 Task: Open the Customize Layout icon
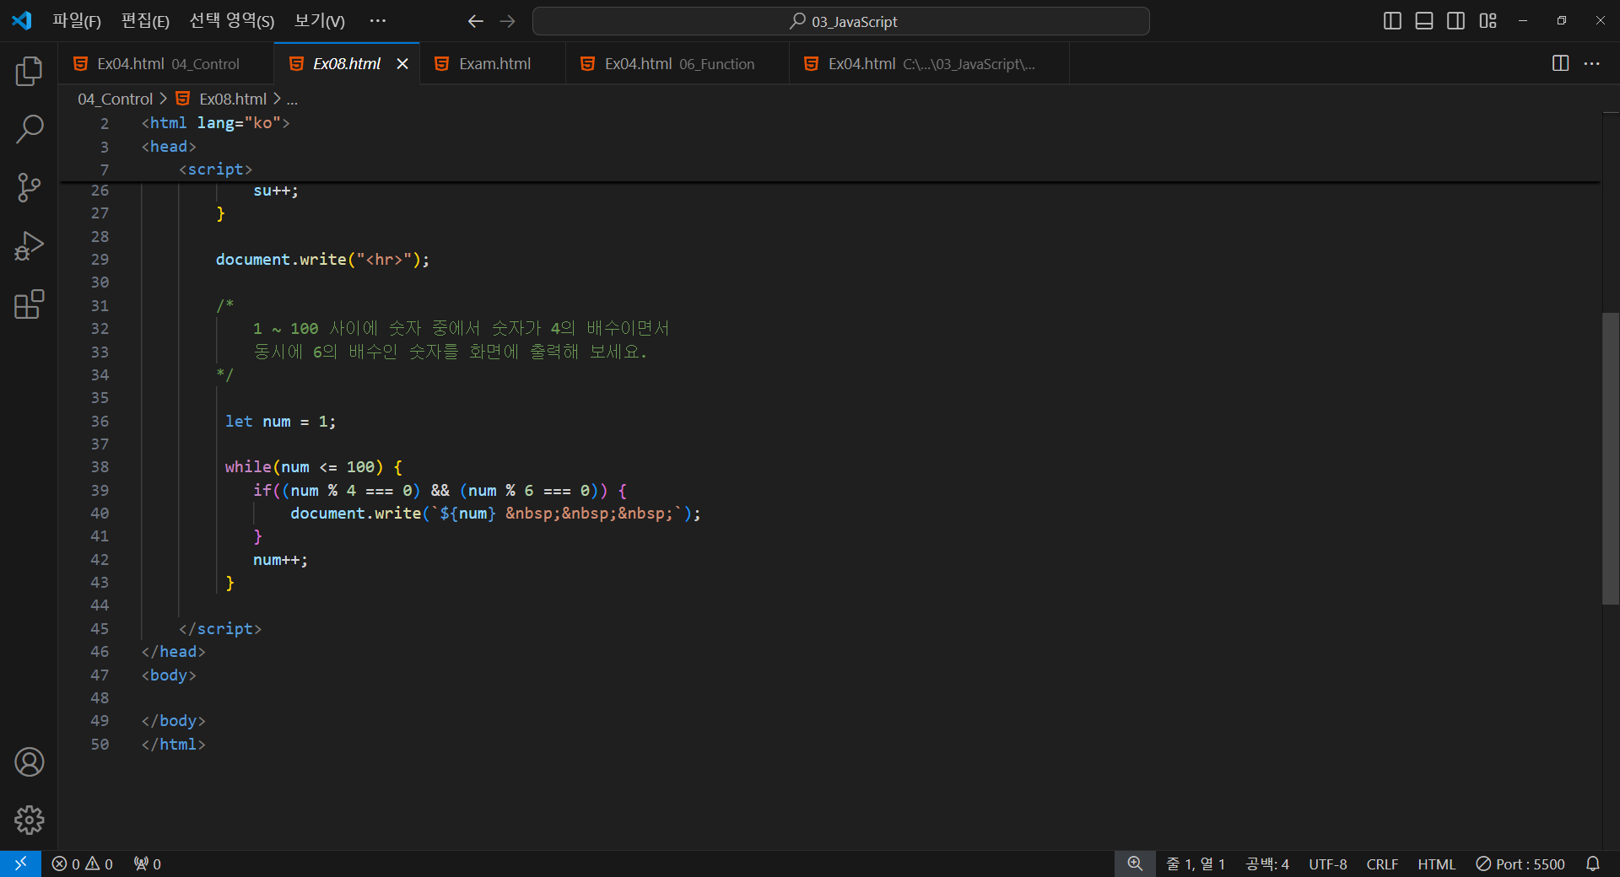(1488, 21)
